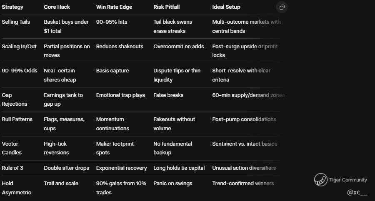375x201 pixels.
Task: Select the Bull Patterns strategy cell
Action: (17, 119)
